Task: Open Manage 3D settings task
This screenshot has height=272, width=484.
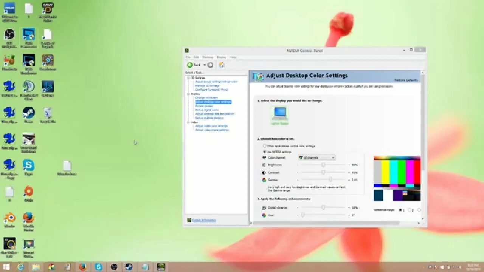Action: [x=207, y=86]
